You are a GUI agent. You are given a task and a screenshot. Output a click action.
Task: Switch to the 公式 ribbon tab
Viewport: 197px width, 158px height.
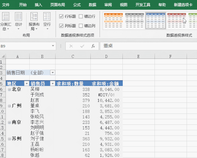[x=77, y=5]
